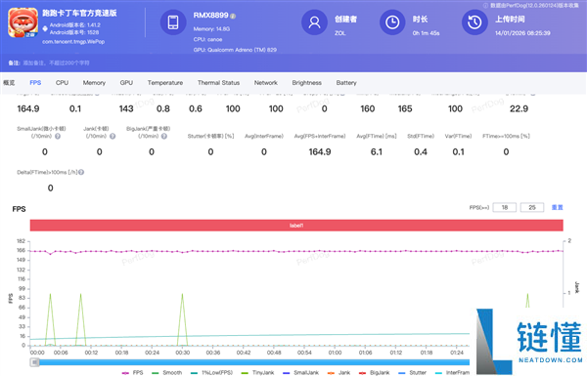This screenshot has width=587, height=376.
Task: Click the value 143 in stats row
Action: click(126, 108)
